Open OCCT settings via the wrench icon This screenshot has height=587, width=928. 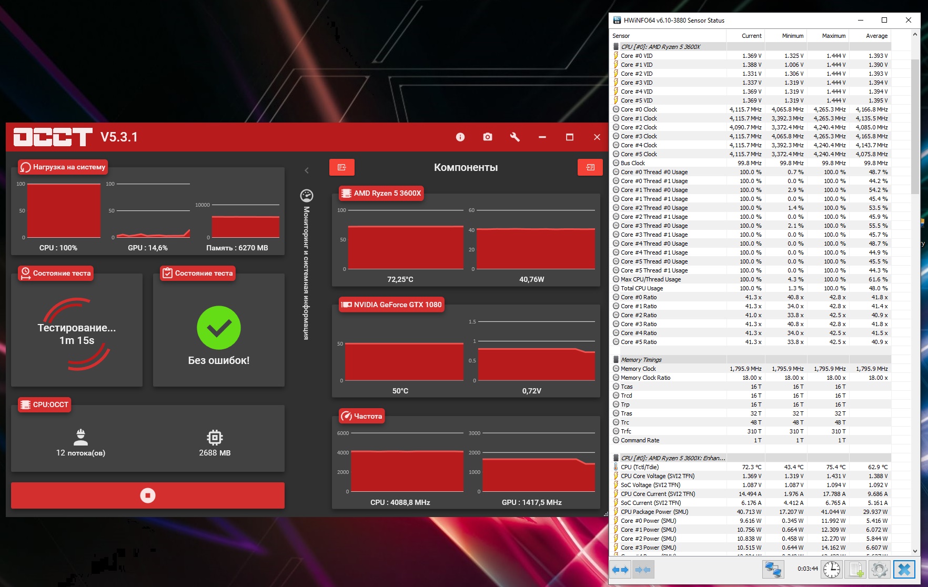point(515,137)
